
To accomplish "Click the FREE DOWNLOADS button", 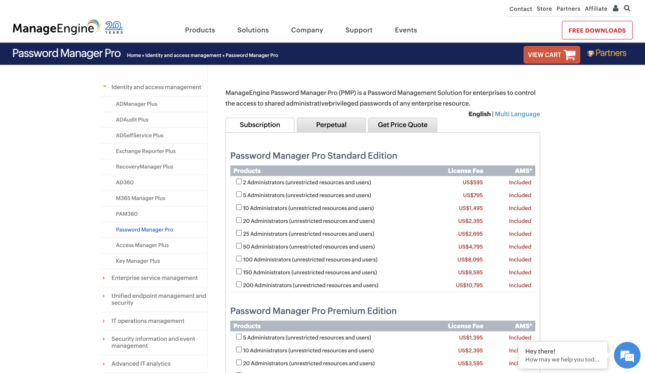I will 597,30.
